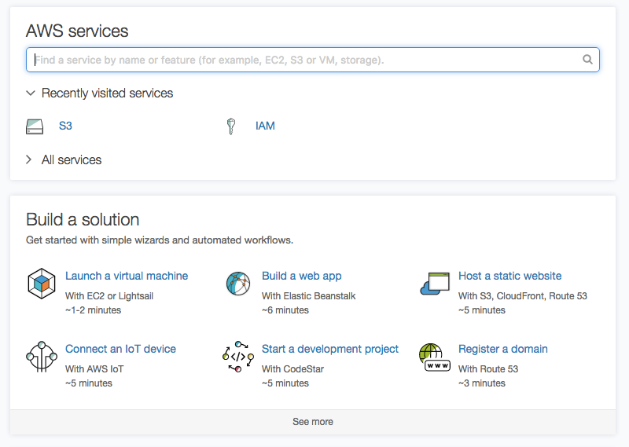
Task: Collapse Recently visited services section
Action: [31, 93]
